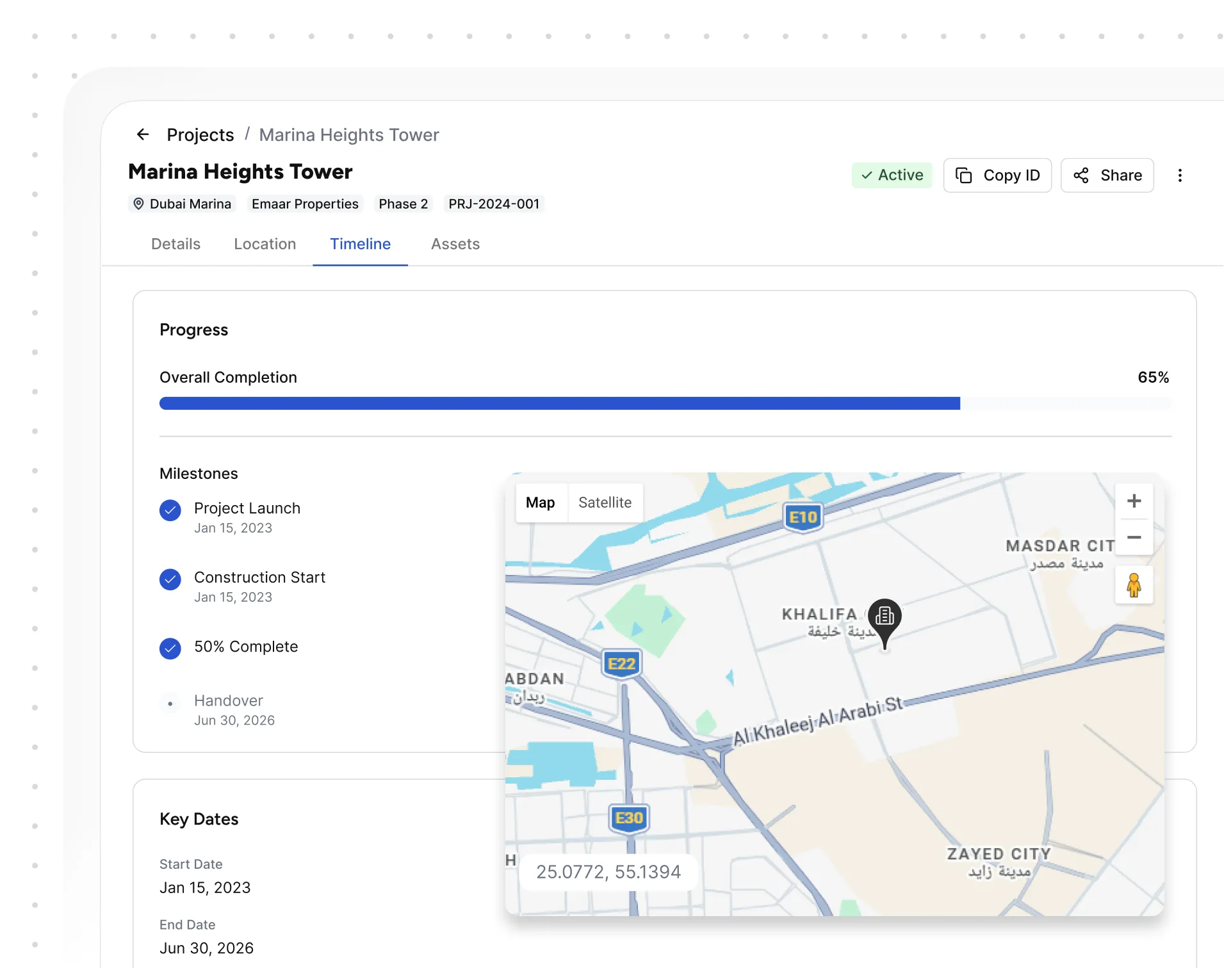Switch map view to Satellite
This screenshot has height=968, width=1224.
[x=605, y=503]
